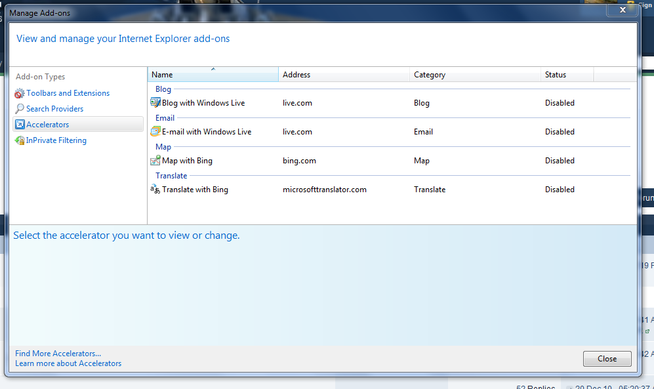Image resolution: width=654 pixels, height=389 pixels.
Task: Select the Blog with Windows Live accelerator
Action: click(203, 103)
